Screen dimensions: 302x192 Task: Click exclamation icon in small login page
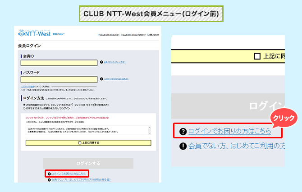[49, 180]
